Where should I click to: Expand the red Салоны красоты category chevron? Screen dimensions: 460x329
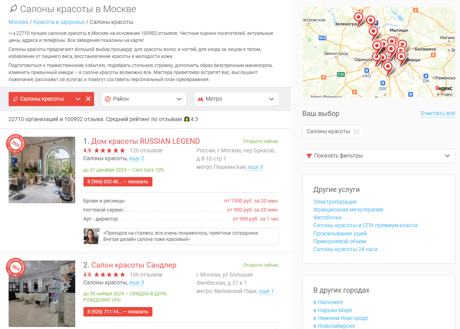pyautogui.click(x=78, y=99)
